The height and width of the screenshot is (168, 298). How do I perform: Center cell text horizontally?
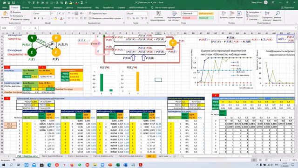pos(73,18)
